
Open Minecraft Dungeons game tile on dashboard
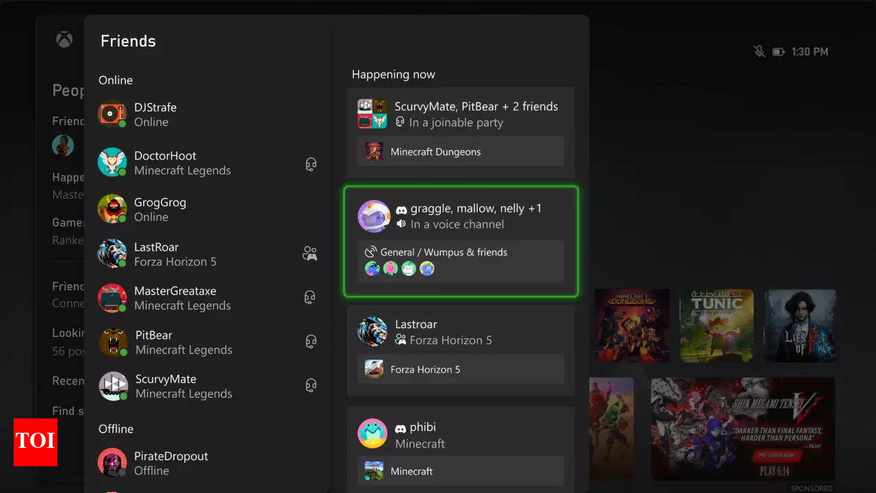(632, 325)
